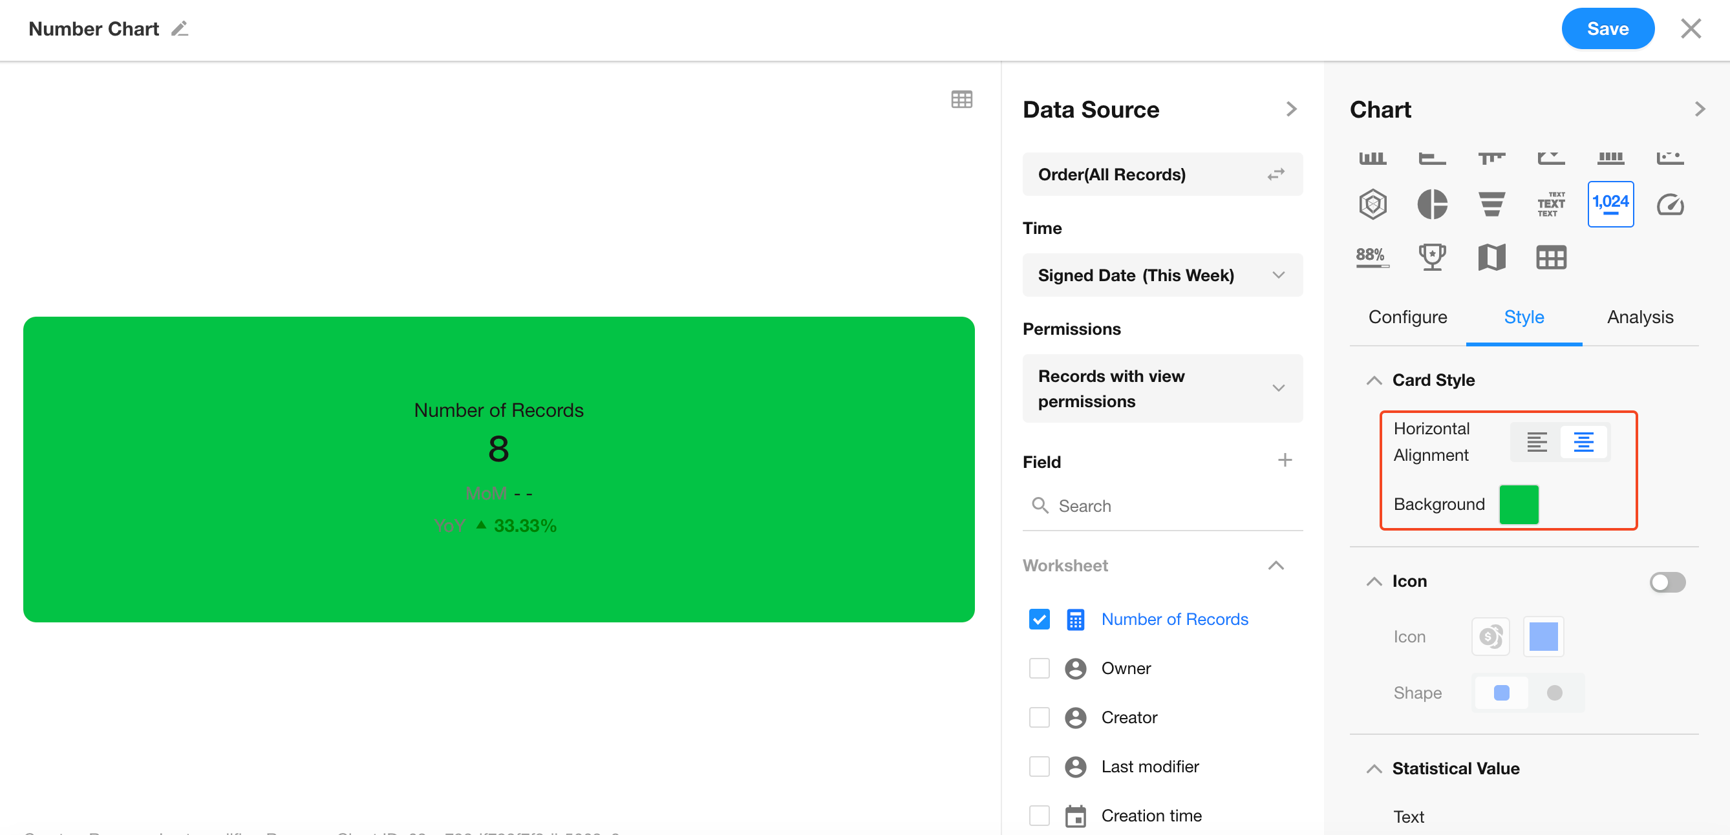Enable the Icon toggle switch

point(1667,582)
